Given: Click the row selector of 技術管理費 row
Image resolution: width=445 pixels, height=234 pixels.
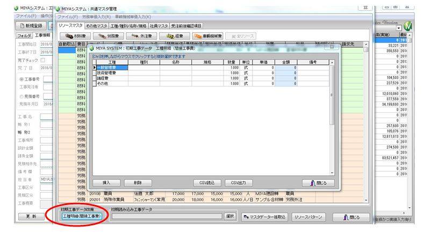Looking at the screenshot, I should click(95, 73).
